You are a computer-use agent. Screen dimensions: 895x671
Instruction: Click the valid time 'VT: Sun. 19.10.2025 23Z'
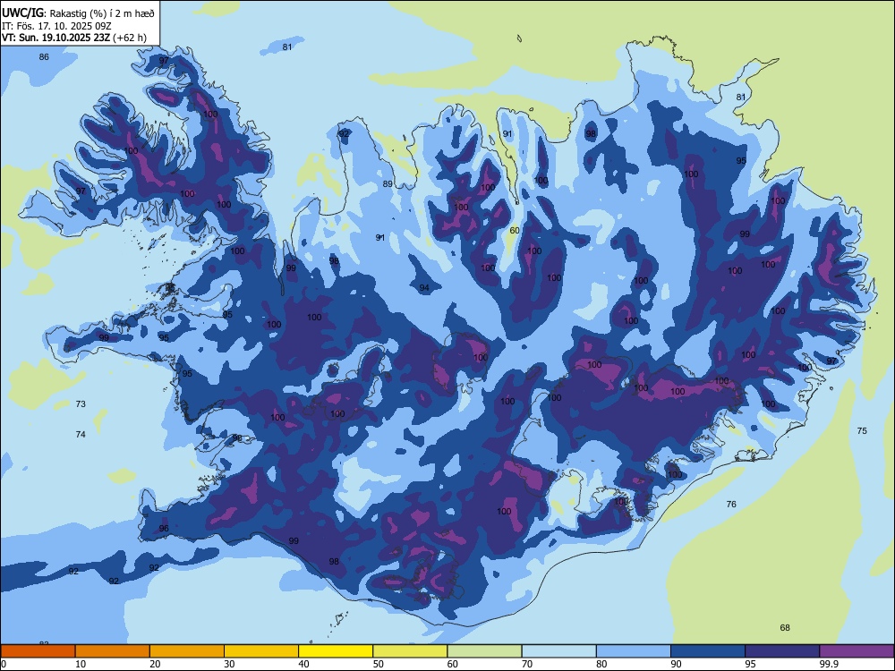coord(55,38)
